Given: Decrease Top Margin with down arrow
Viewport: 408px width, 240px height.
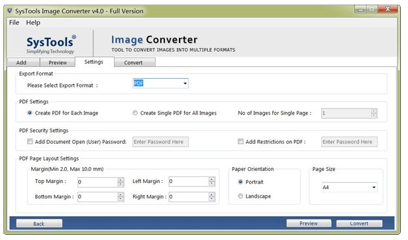Looking at the screenshot, I should (x=121, y=184).
